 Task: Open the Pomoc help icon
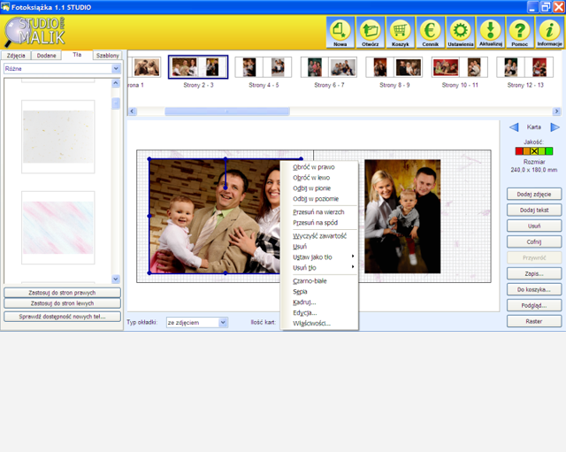tap(520, 31)
